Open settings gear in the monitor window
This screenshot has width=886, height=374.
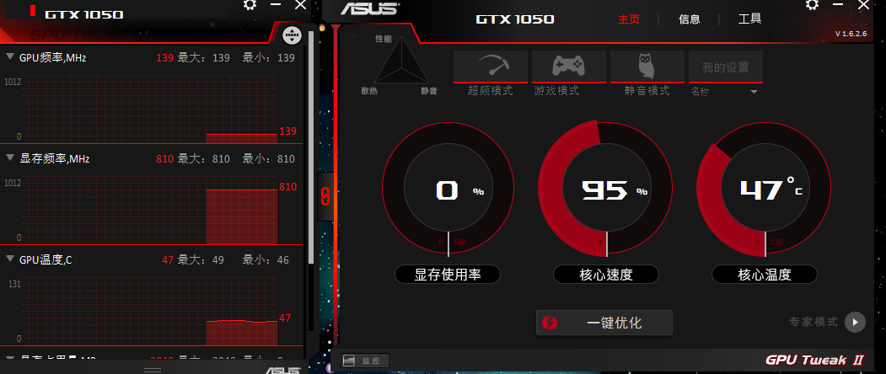coord(250,5)
